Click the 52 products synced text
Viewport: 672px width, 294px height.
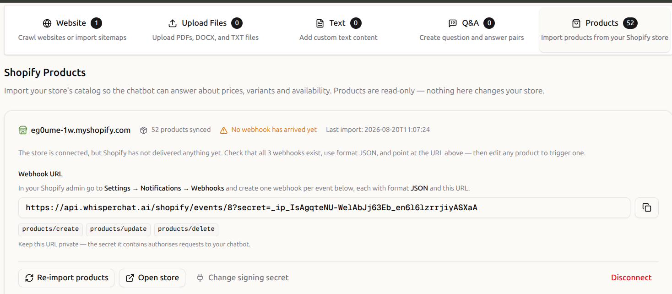[x=181, y=130]
